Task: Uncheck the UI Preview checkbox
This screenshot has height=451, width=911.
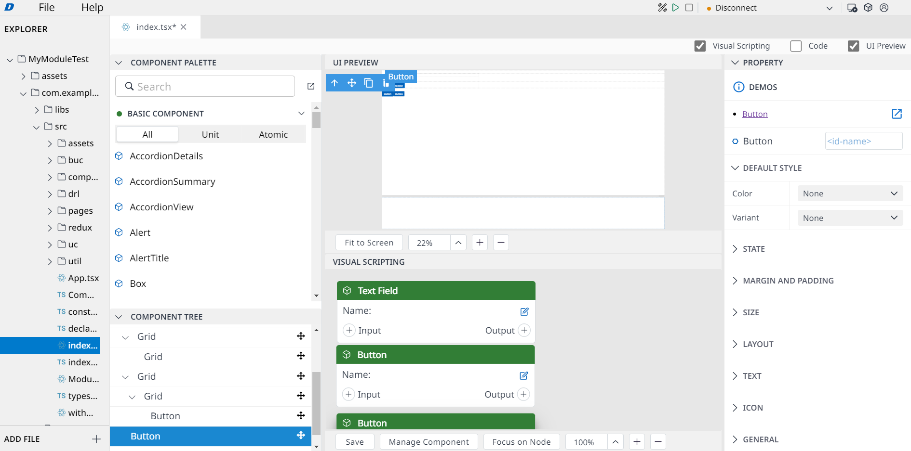Action: [x=853, y=46]
